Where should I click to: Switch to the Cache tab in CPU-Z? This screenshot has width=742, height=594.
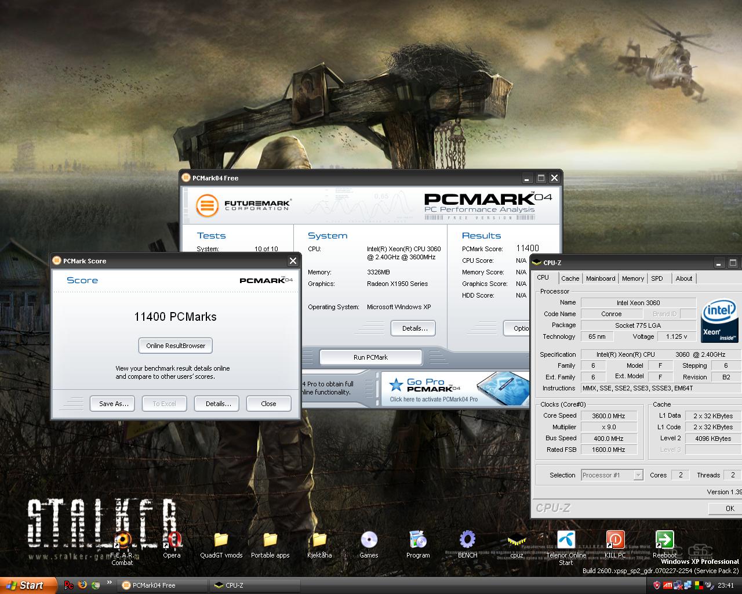pos(570,278)
